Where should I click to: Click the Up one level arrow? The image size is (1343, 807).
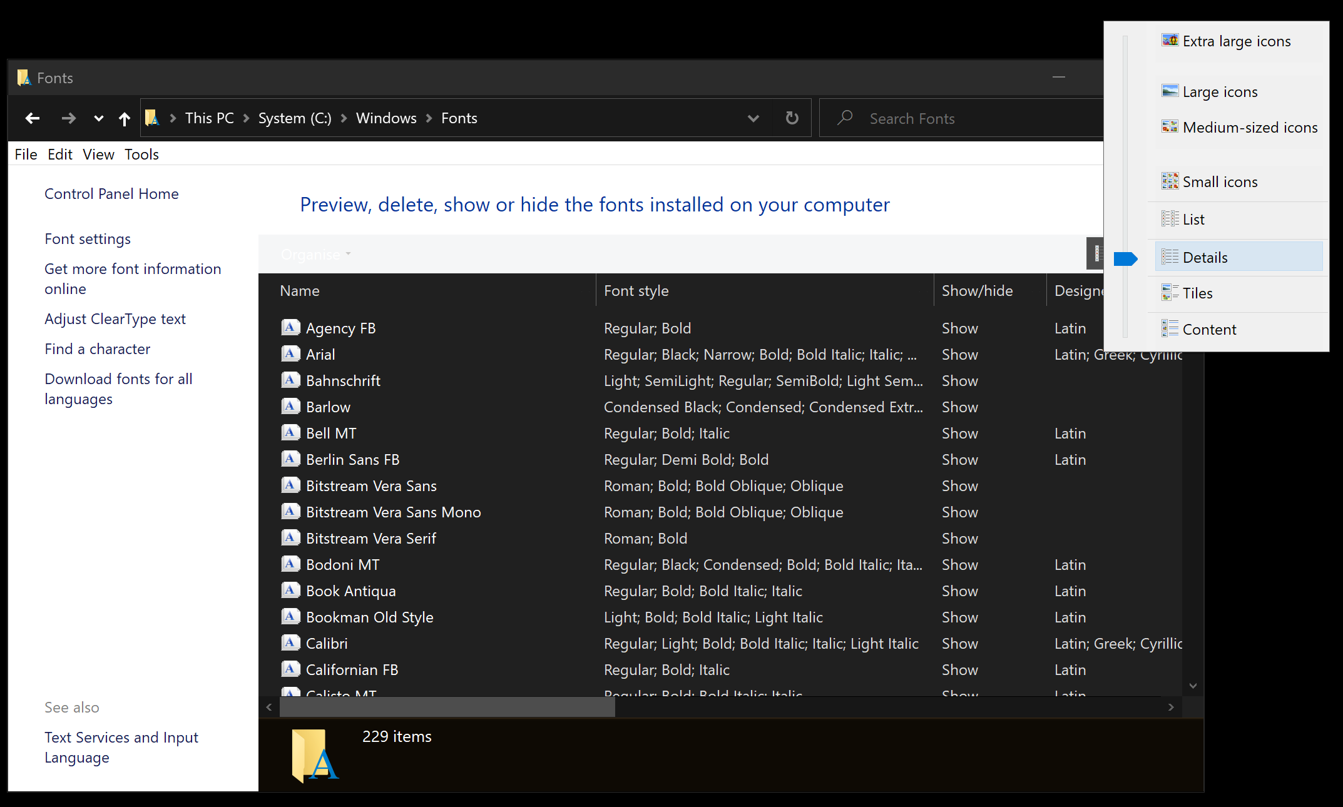(x=125, y=118)
